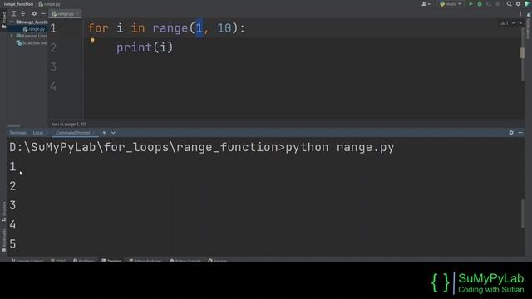
Task: Toggle the Project tool window side tab
Action: coord(3,20)
